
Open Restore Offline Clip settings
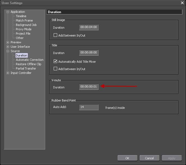click(28, 64)
